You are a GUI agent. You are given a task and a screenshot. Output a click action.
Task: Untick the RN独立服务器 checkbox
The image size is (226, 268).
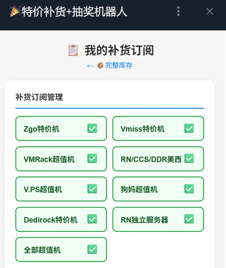click(189, 219)
